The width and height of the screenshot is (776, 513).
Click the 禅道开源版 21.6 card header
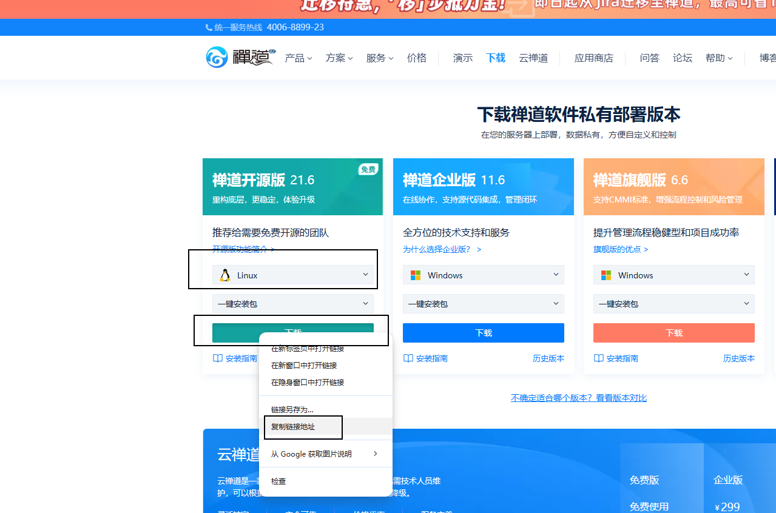[293, 187]
